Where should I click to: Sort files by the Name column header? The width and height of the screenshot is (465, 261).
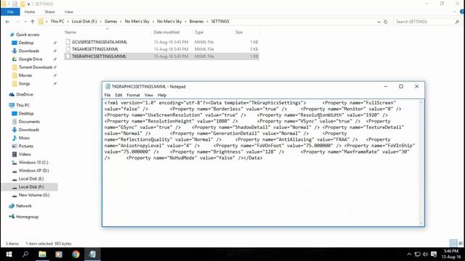click(x=70, y=32)
